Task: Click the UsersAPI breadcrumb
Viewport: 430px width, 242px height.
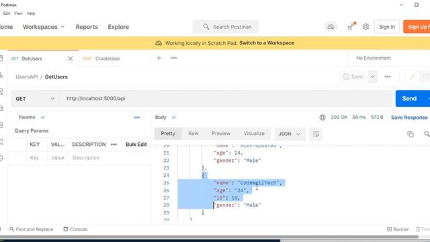Action: (27, 77)
